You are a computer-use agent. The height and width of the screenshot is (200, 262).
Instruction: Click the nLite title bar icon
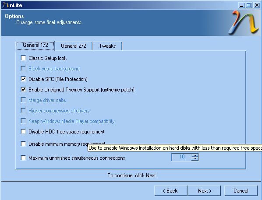(5, 5)
